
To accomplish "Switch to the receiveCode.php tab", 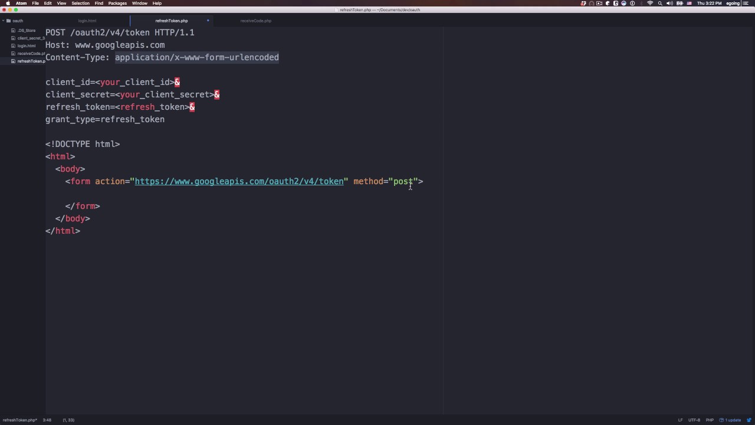I will (256, 21).
